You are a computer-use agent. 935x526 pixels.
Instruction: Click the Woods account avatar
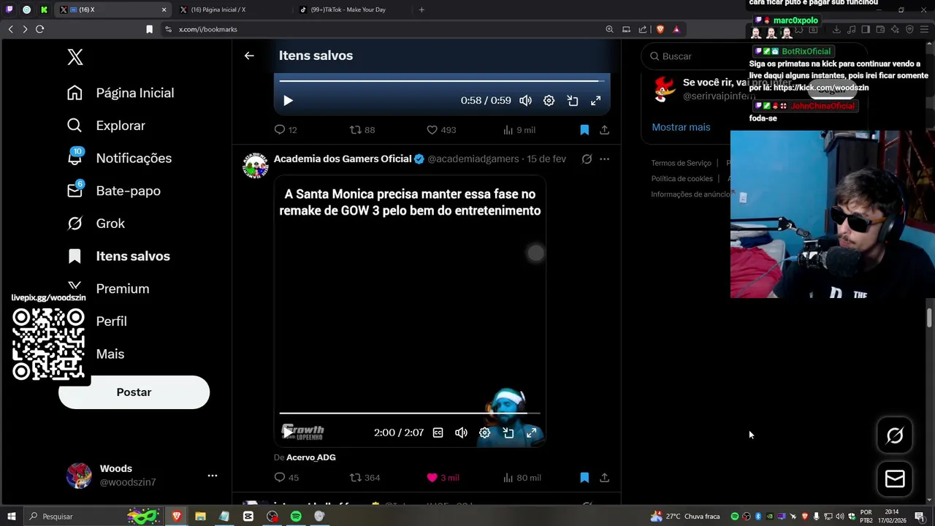click(x=79, y=476)
